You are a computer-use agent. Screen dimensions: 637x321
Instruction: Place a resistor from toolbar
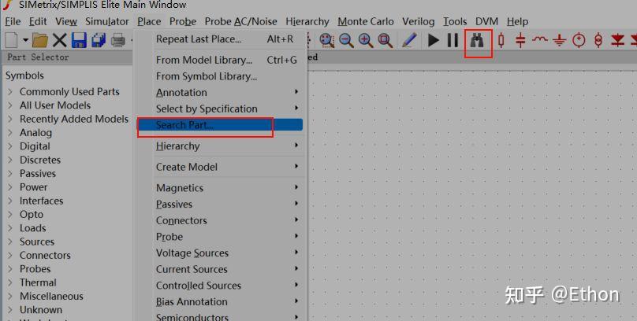click(x=501, y=40)
